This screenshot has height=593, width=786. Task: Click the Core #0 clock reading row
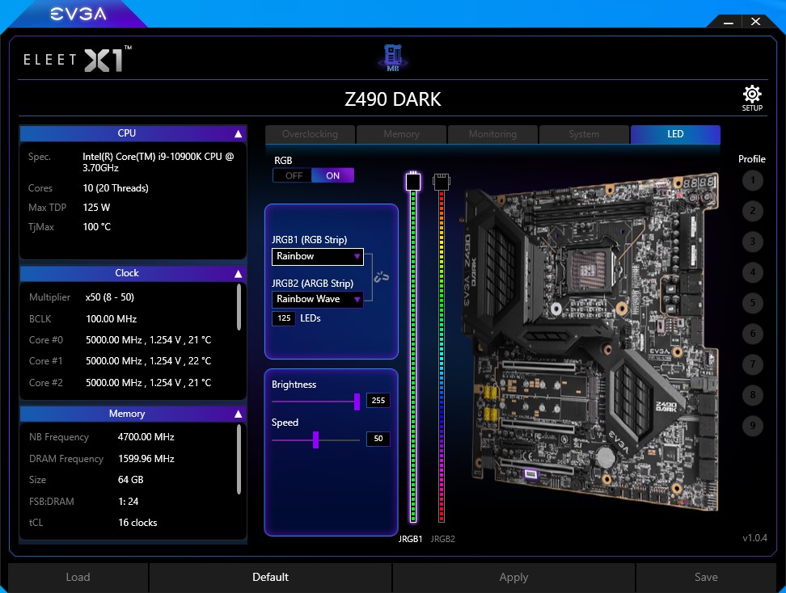tap(120, 340)
